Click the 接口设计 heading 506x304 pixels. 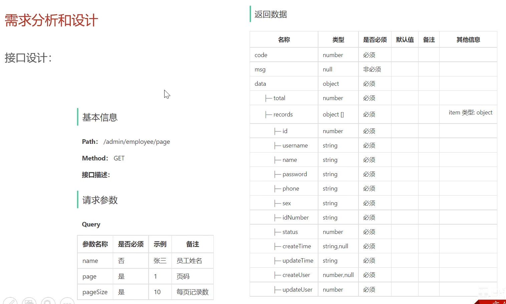tap(28, 58)
